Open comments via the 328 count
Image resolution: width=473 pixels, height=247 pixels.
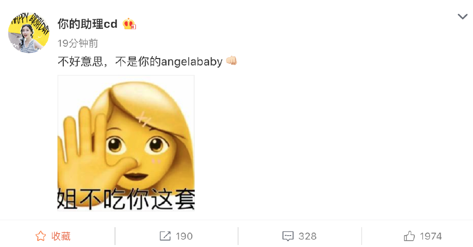307,237
